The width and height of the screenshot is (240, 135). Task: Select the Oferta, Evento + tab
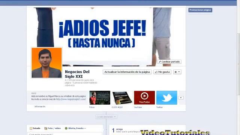[x=75, y=128]
